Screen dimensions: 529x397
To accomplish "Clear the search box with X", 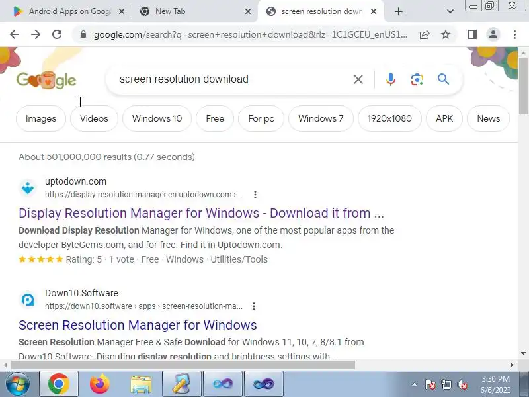I will click(x=358, y=79).
